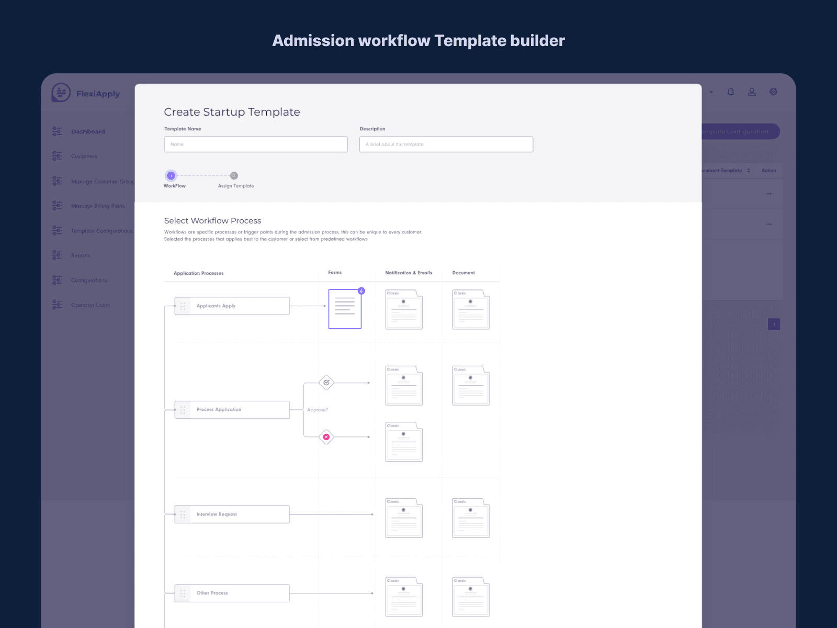This screenshot has height=628, width=837.
Task: Click the Operator Users sidebar icon
Action: coord(57,305)
